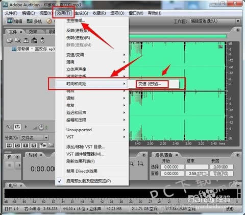Viewport: 245px width, 215px height.
Task: Toggle show markers filter eye button
Action: [43, 145]
